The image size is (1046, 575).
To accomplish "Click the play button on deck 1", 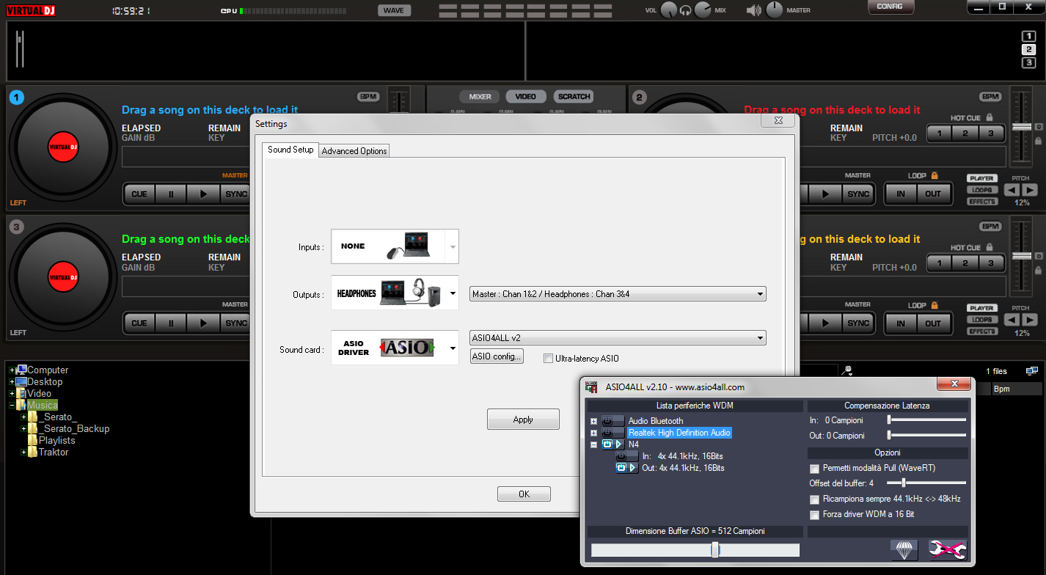I will [203, 194].
